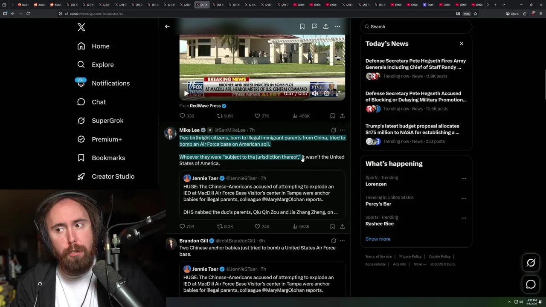Close the Today's News panel
546x307 pixels.
tap(462, 43)
